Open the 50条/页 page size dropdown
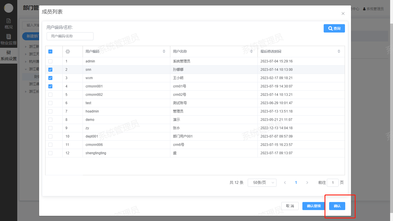Image resolution: width=393 pixels, height=221 pixels. point(262,183)
